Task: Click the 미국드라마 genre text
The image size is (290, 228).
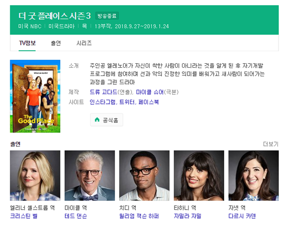Action: coord(61,26)
